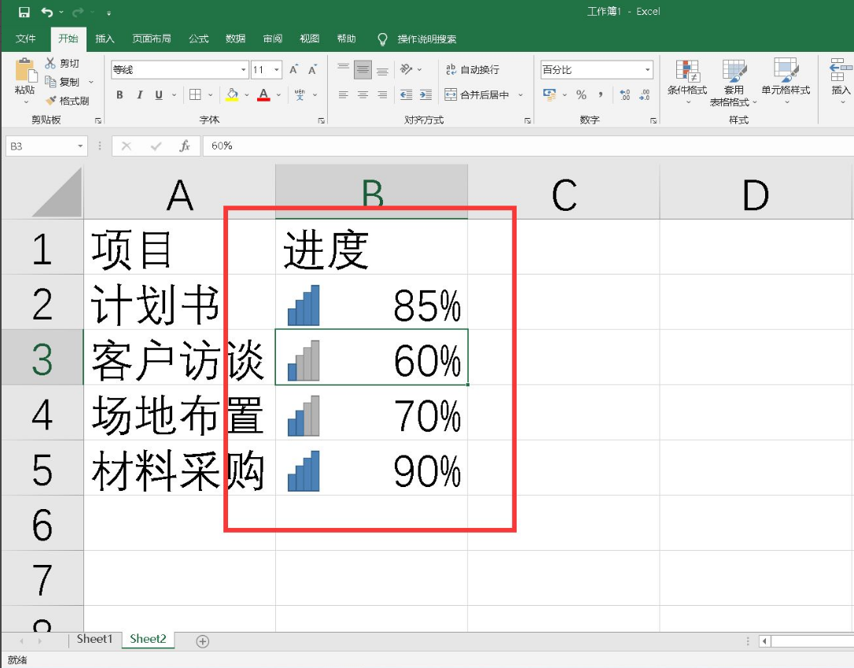Toggle italic formatting
The height and width of the screenshot is (668, 854).
[x=139, y=94]
